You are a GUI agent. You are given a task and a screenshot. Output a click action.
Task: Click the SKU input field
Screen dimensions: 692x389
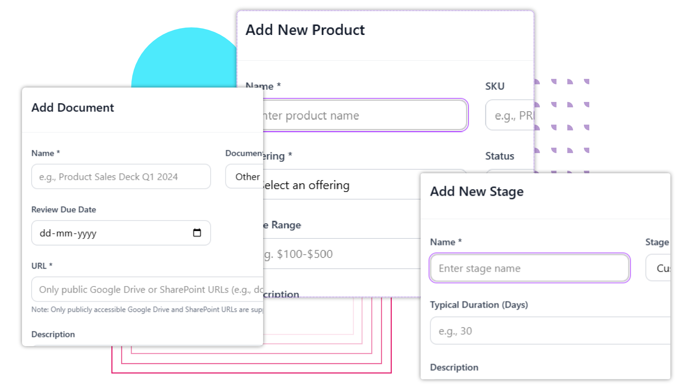click(510, 115)
